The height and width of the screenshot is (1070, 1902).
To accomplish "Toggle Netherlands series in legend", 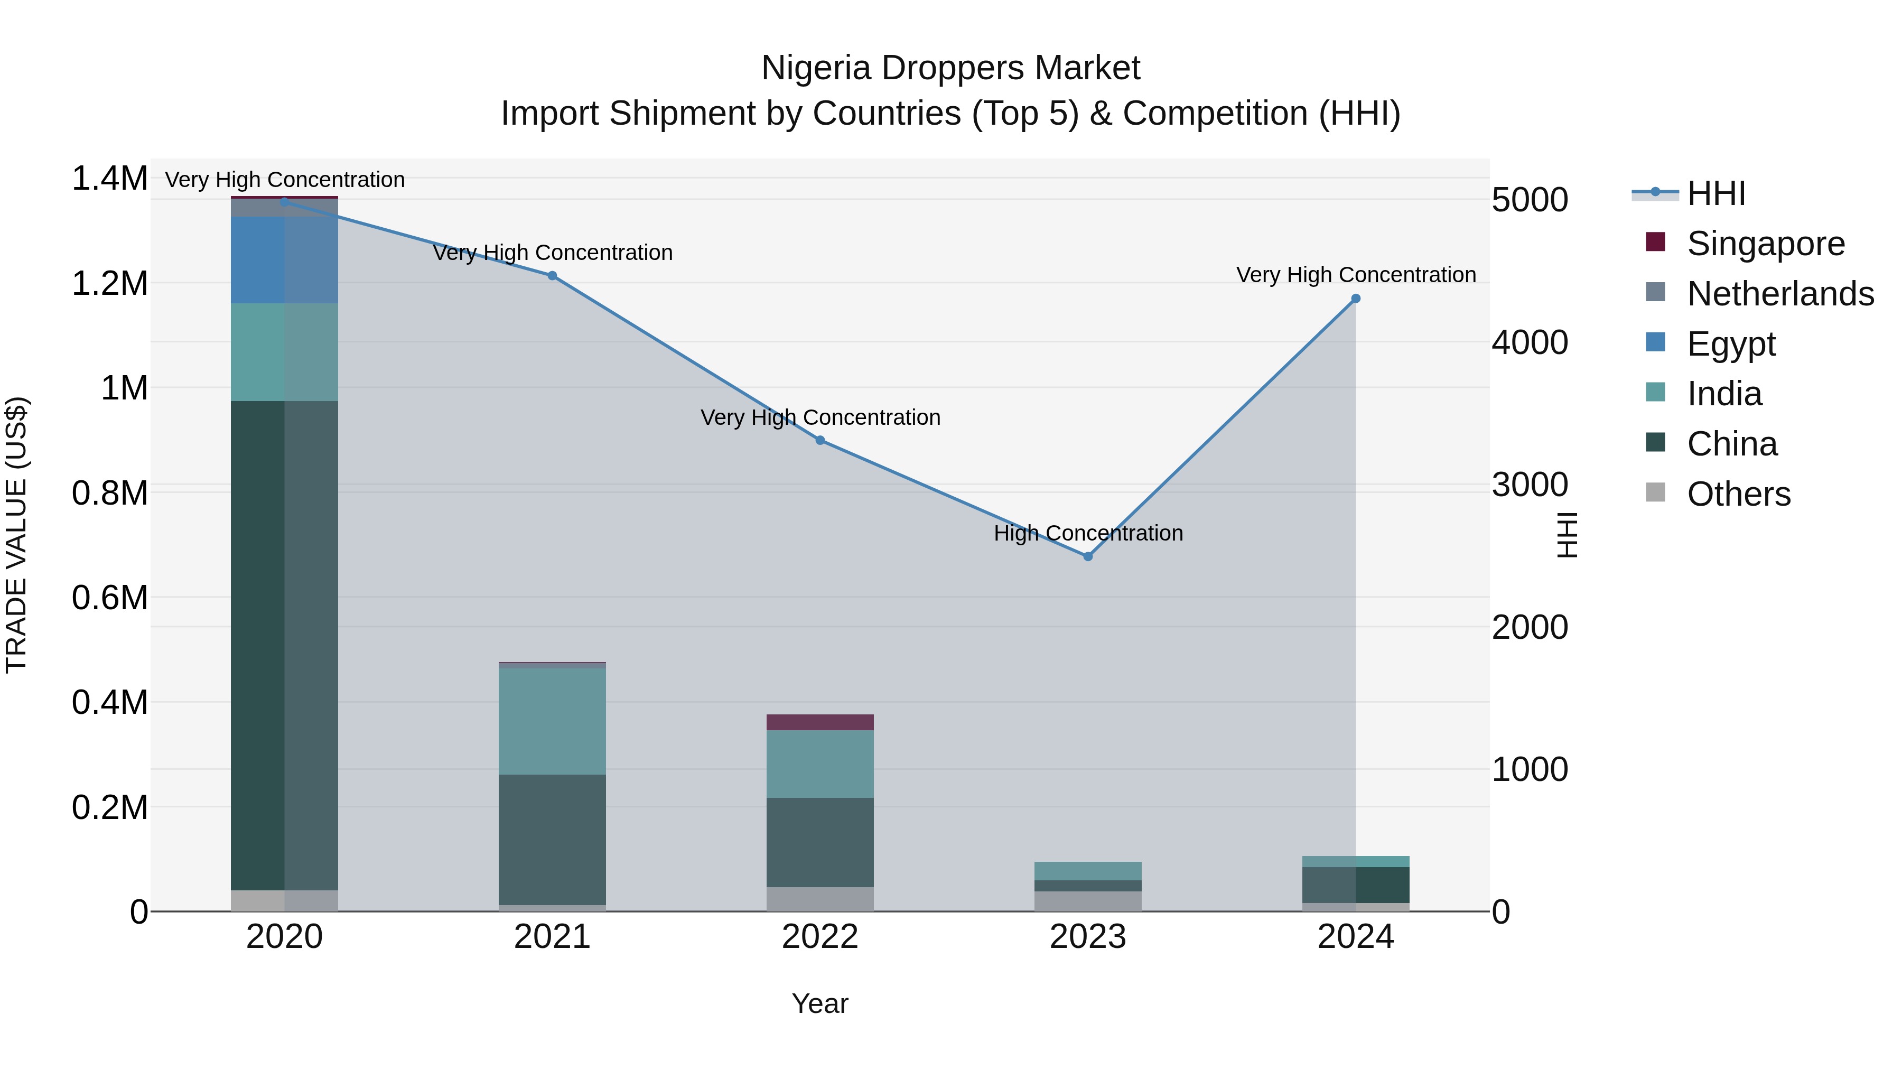I will (x=1760, y=293).
